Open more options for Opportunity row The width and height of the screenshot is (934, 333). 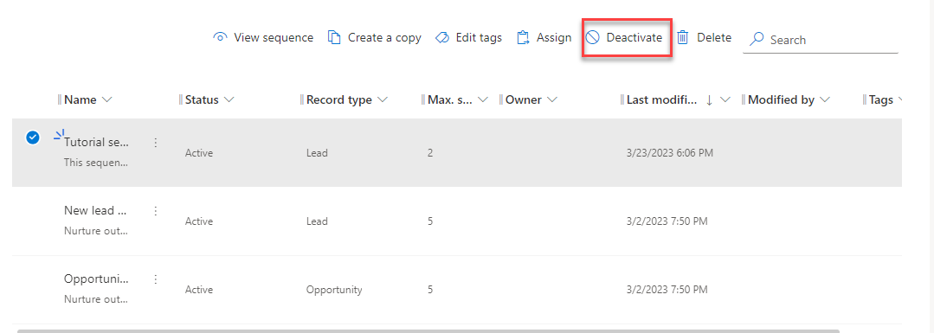click(156, 279)
